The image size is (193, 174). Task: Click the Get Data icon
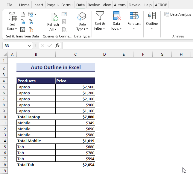(x=13, y=17)
